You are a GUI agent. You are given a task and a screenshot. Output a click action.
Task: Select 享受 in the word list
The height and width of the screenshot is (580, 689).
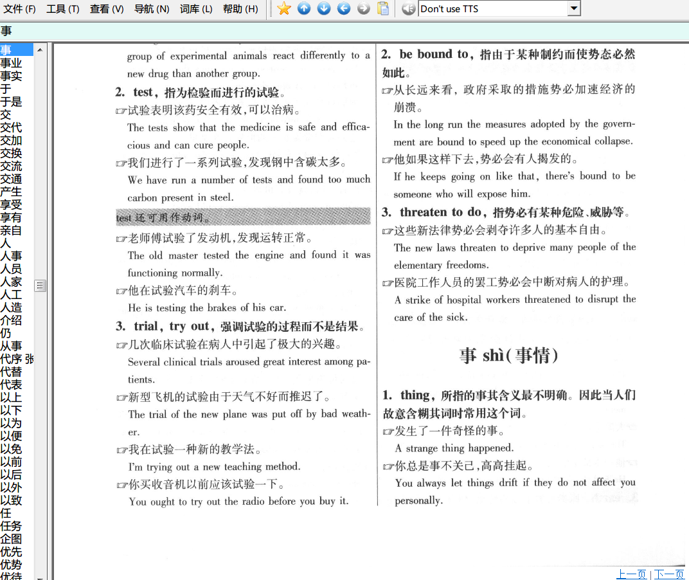11,204
